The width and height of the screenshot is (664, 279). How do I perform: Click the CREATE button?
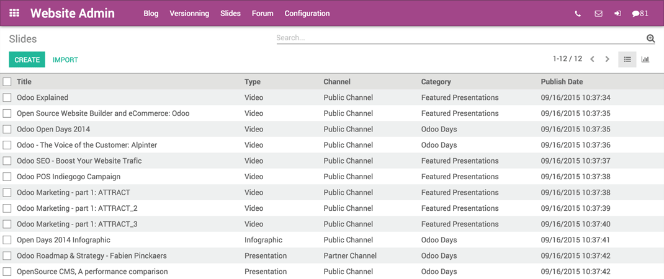(27, 60)
